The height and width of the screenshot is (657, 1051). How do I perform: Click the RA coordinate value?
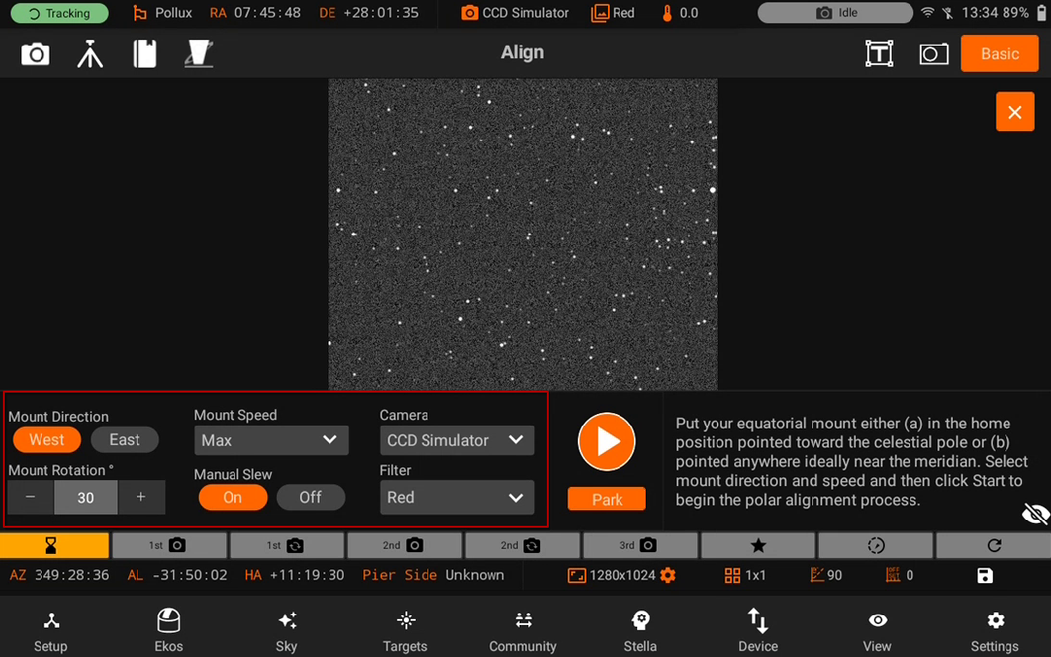pyautogui.click(x=267, y=13)
